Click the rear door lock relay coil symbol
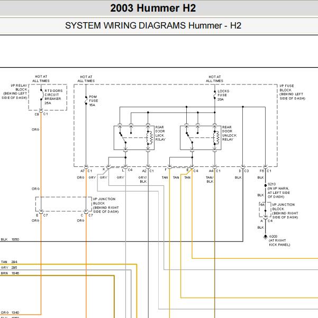 pyautogui.click(x=150, y=138)
